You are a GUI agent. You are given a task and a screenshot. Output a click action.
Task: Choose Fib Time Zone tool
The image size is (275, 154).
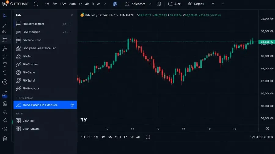tap(45, 40)
